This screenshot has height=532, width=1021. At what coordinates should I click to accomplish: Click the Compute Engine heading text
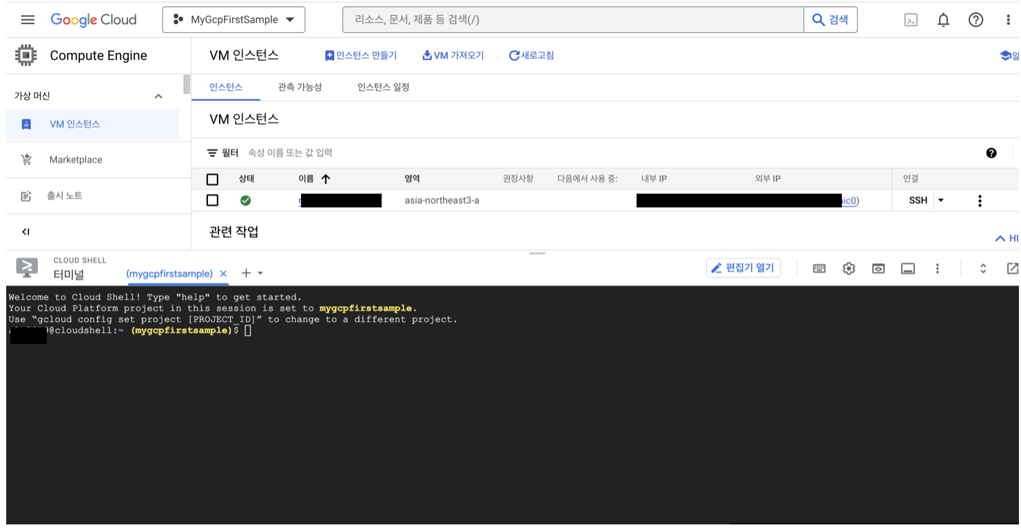(x=99, y=56)
